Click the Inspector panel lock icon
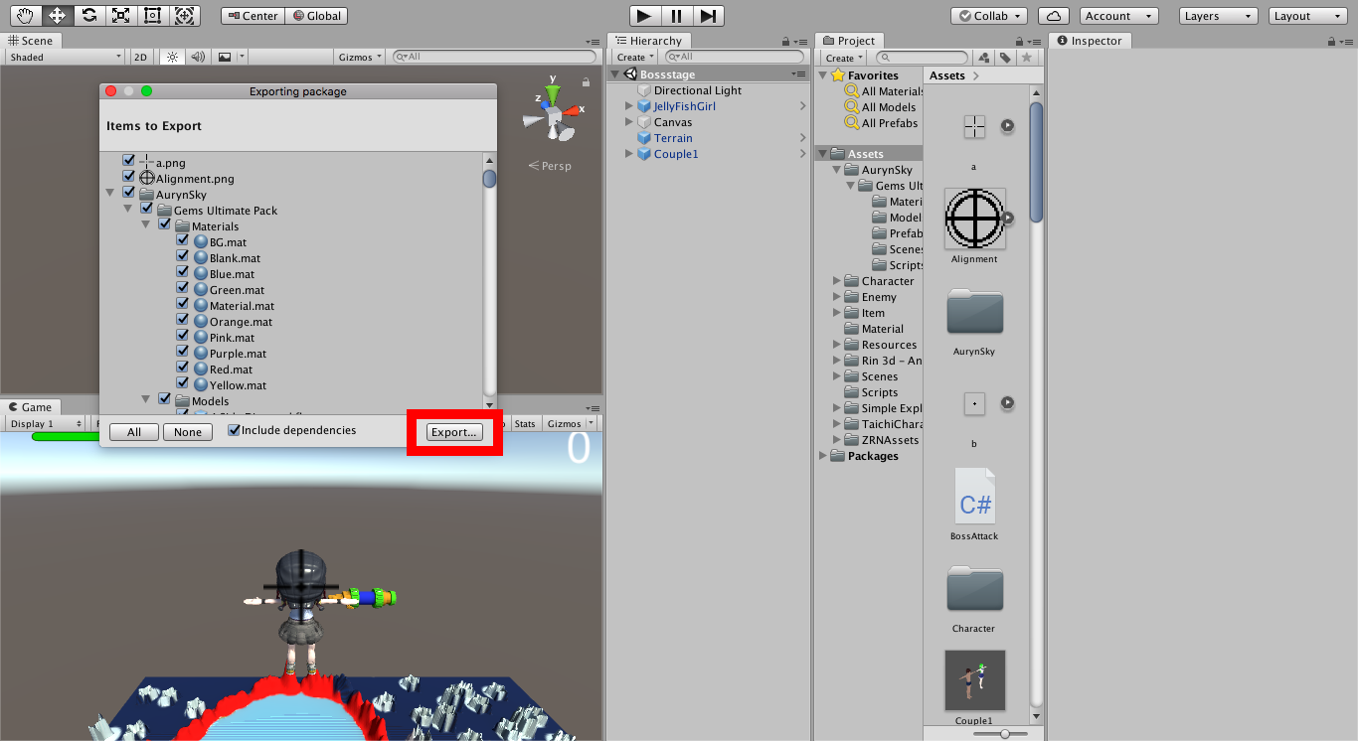Viewport: 1358px width, 741px height. pyautogui.click(x=1333, y=41)
